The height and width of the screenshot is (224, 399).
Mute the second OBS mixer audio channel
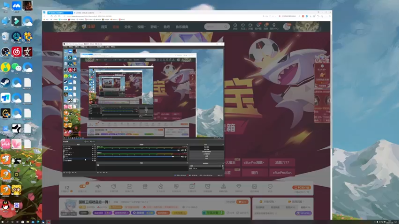(x=182, y=156)
